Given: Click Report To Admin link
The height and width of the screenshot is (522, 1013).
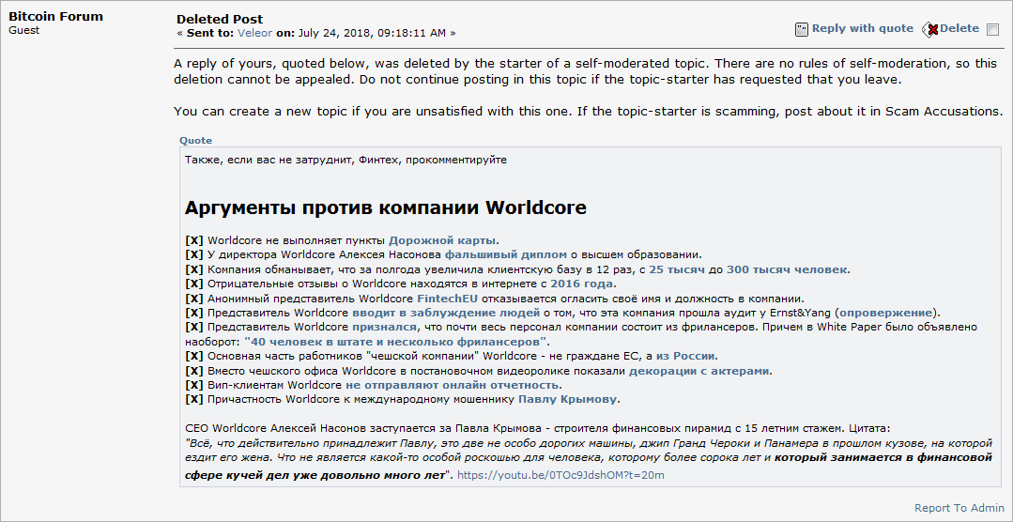Looking at the screenshot, I should tap(959, 508).
